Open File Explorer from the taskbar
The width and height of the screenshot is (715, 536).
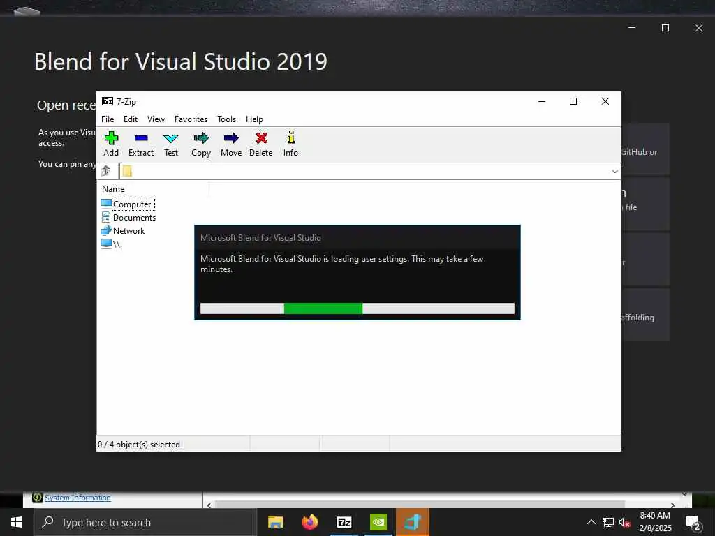[x=275, y=522]
